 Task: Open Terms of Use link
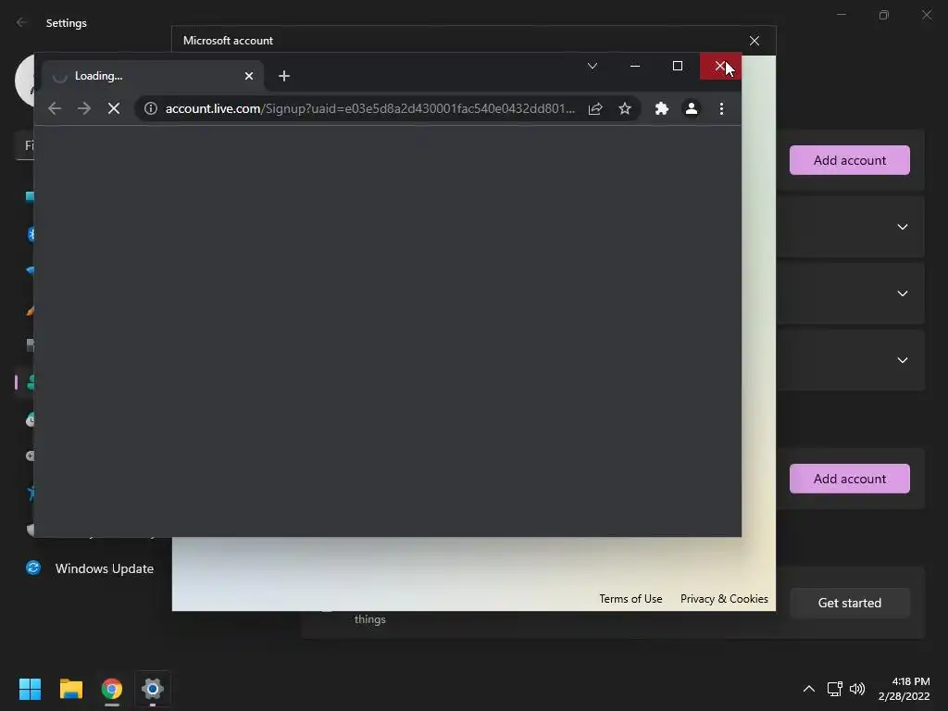(630, 599)
